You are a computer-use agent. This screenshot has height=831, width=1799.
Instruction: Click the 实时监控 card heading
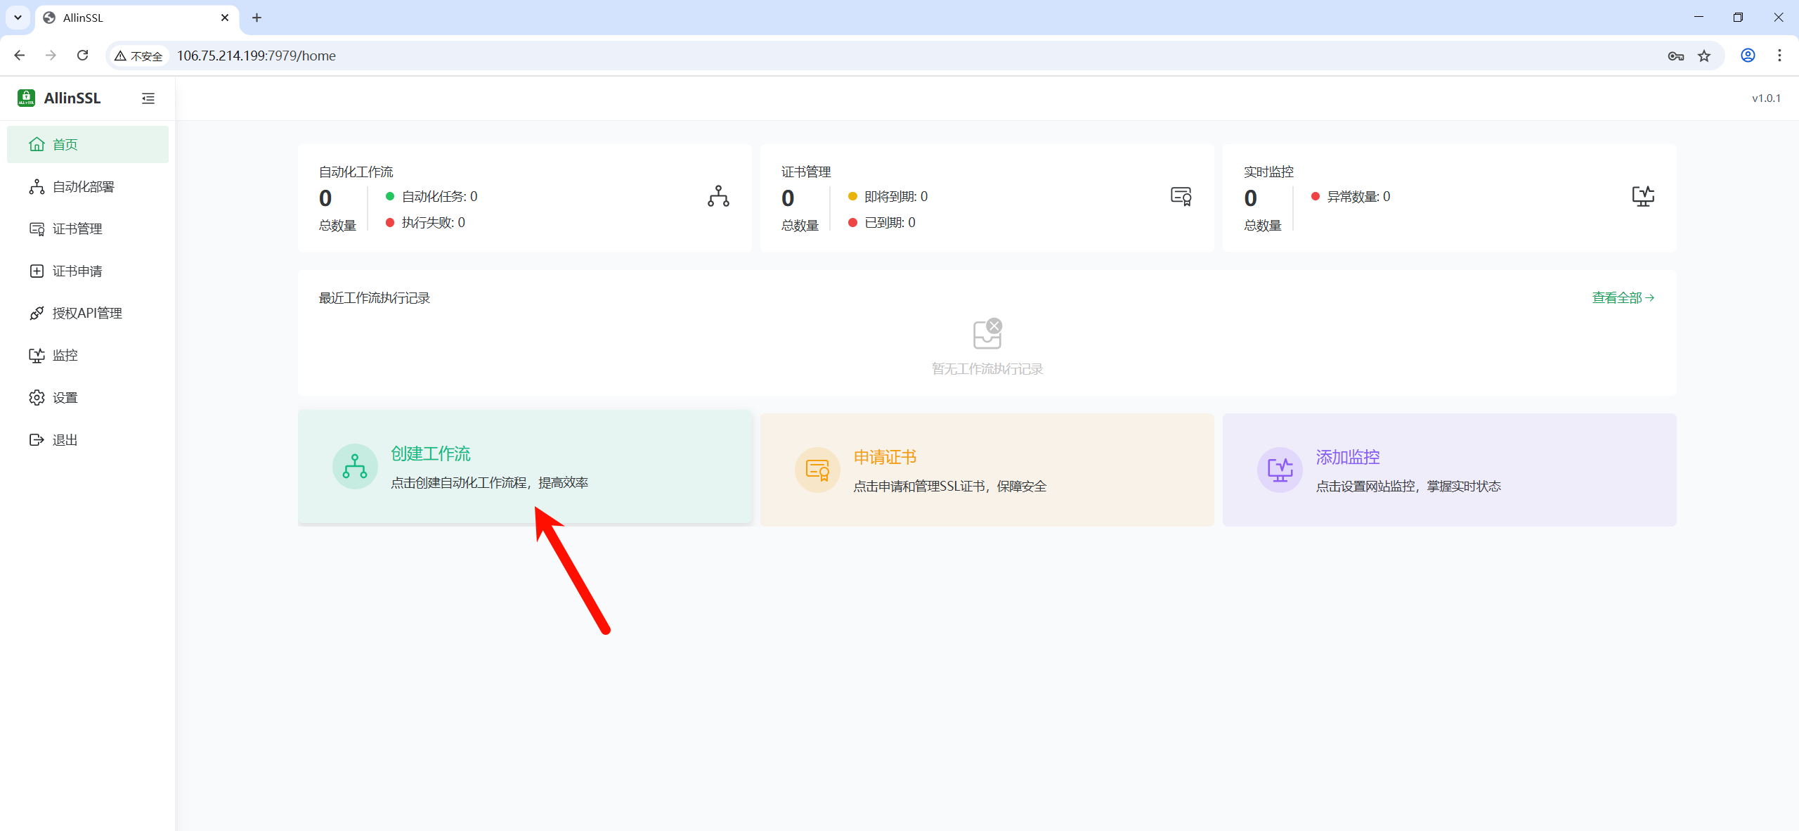point(1268,172)
